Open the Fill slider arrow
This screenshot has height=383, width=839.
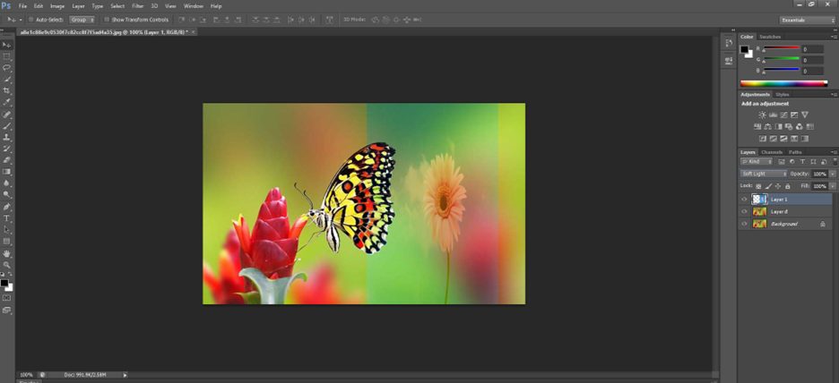click(833, 186)
